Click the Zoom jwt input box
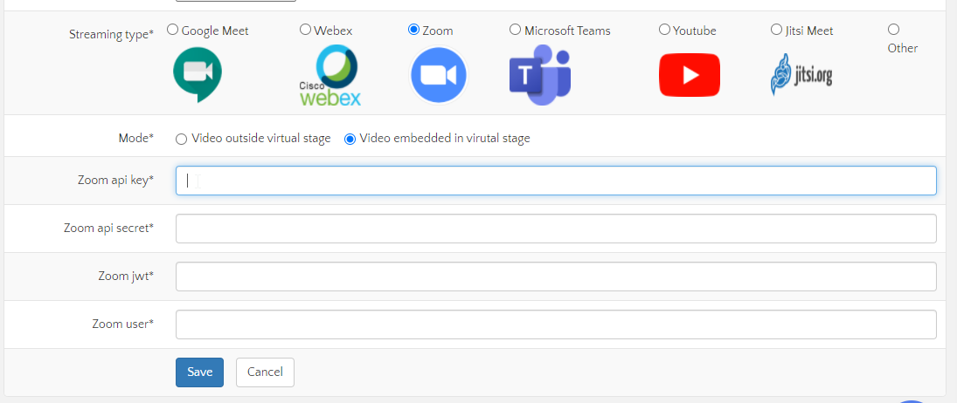This screenshot has height=403, width=957. tap(556, 277)
